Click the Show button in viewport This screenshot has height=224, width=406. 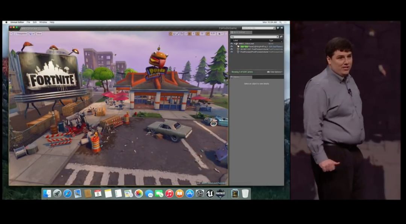coord(39,34)
